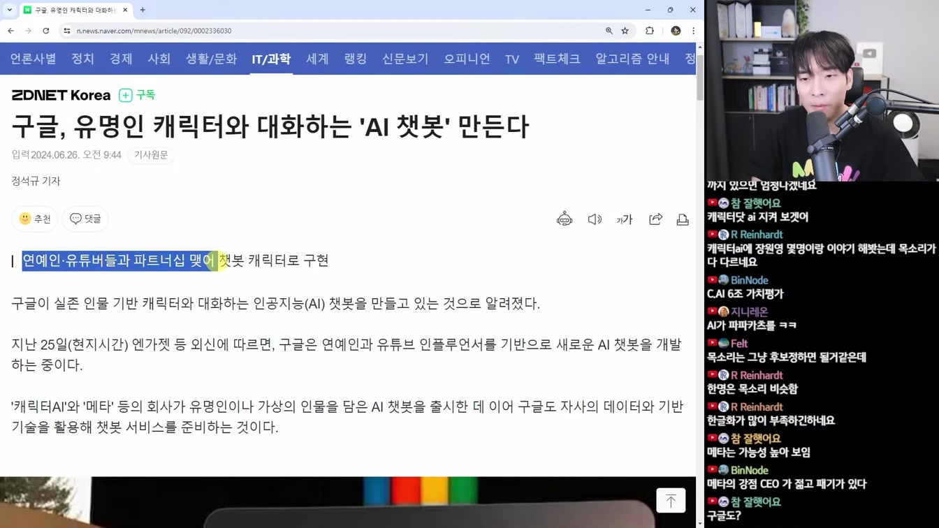
Task: Reload the Naver news page
Action: [46, 31]
